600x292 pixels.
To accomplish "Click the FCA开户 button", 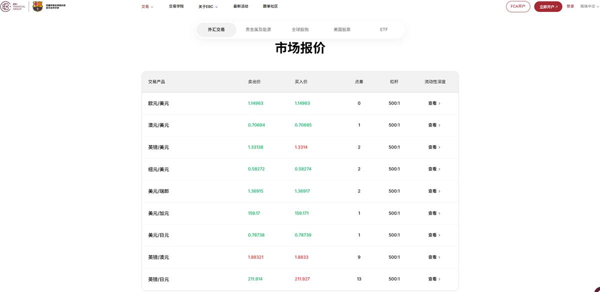I will point(518,6).
